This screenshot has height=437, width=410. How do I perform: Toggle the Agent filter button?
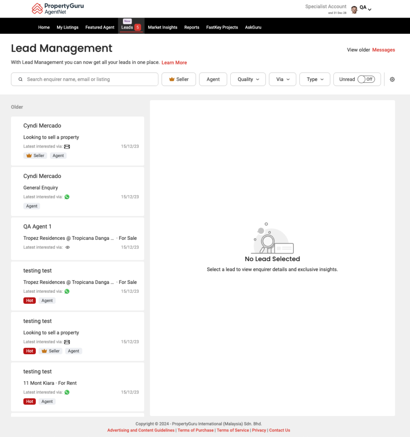pos(213,79)
